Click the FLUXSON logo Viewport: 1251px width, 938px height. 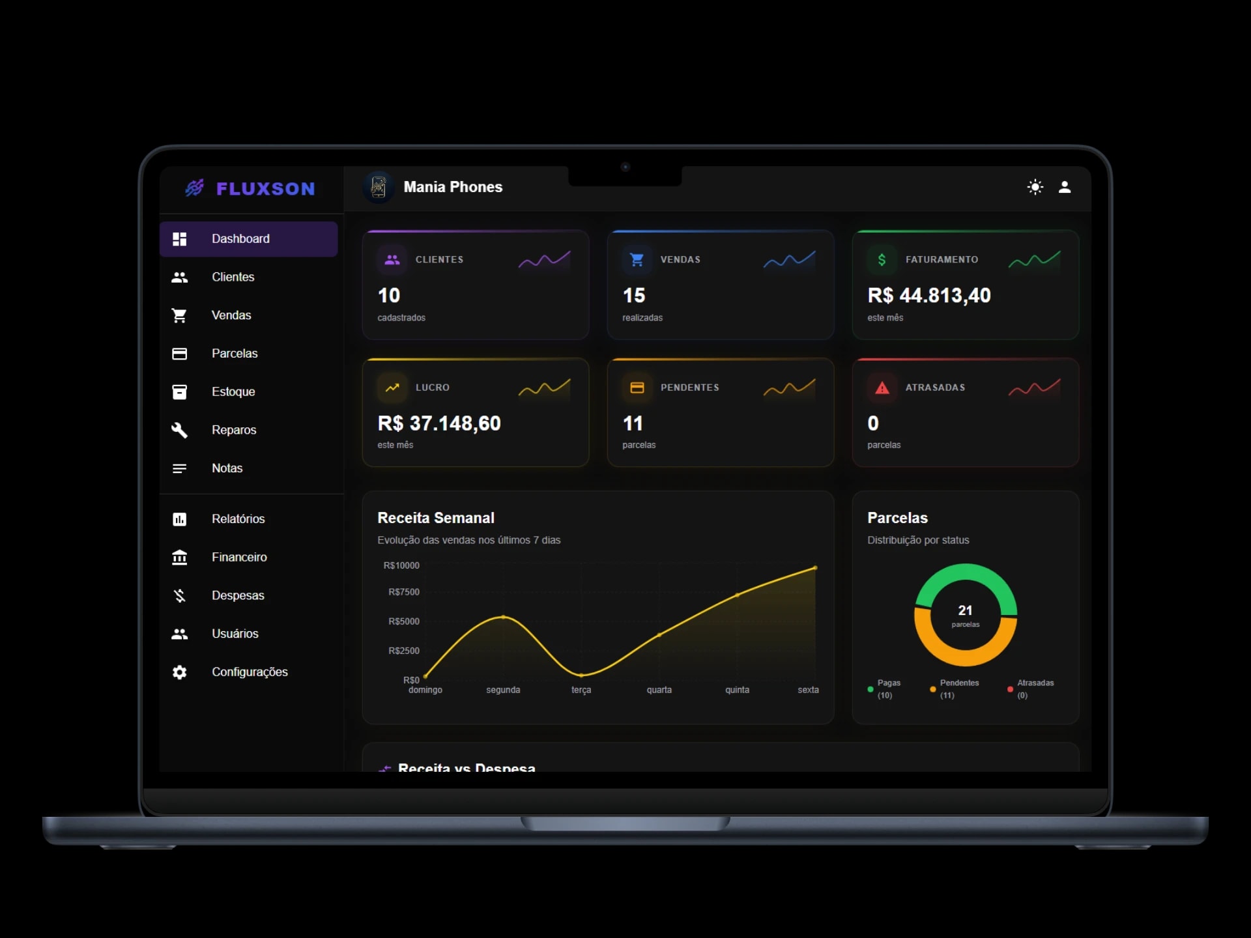(250, 189)
